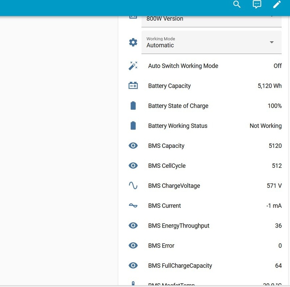Click the eye icon for BMS Capacity
290x287 pixels.
133,146
